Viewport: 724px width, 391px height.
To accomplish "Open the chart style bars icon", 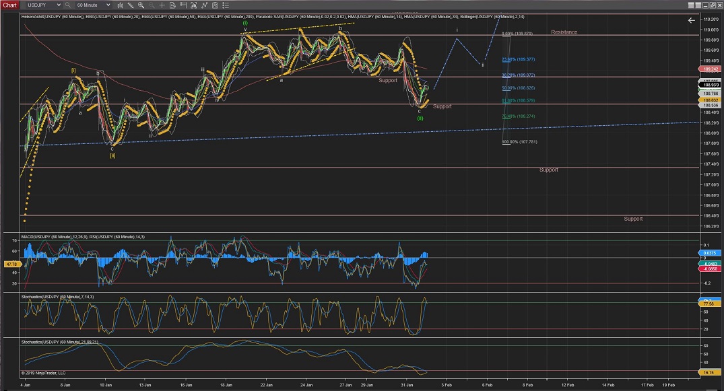I will pos(121,5).
